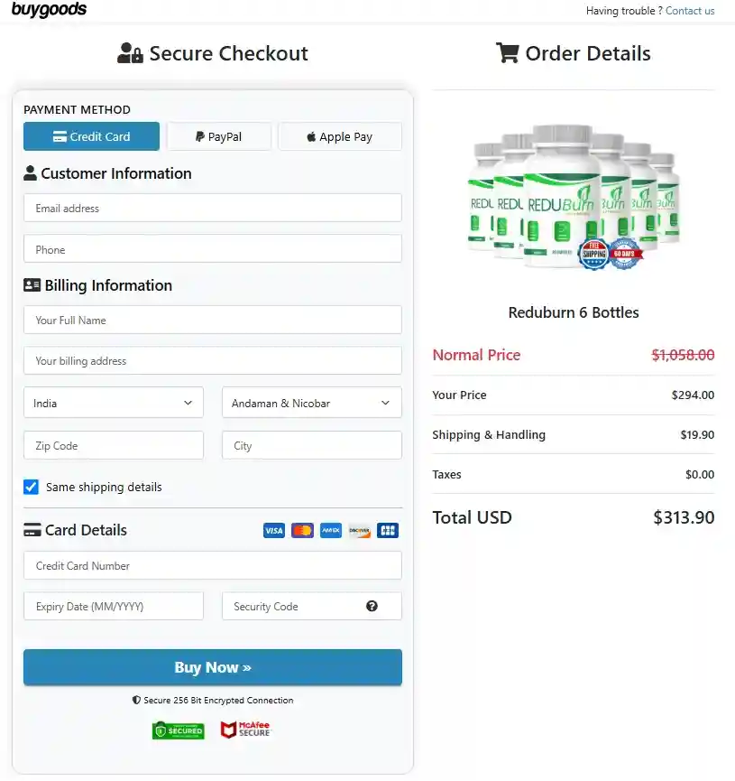Screen dimensions: 735x781
Task: Click the green SECURED trust badge
Action: tap(178, 730)
